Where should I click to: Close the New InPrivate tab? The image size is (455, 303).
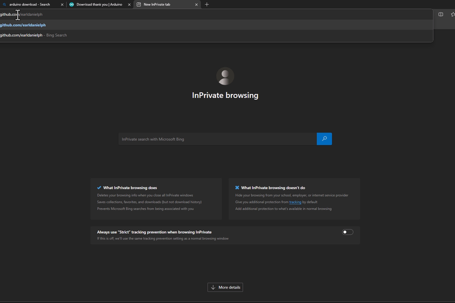(x=196, y=5)
